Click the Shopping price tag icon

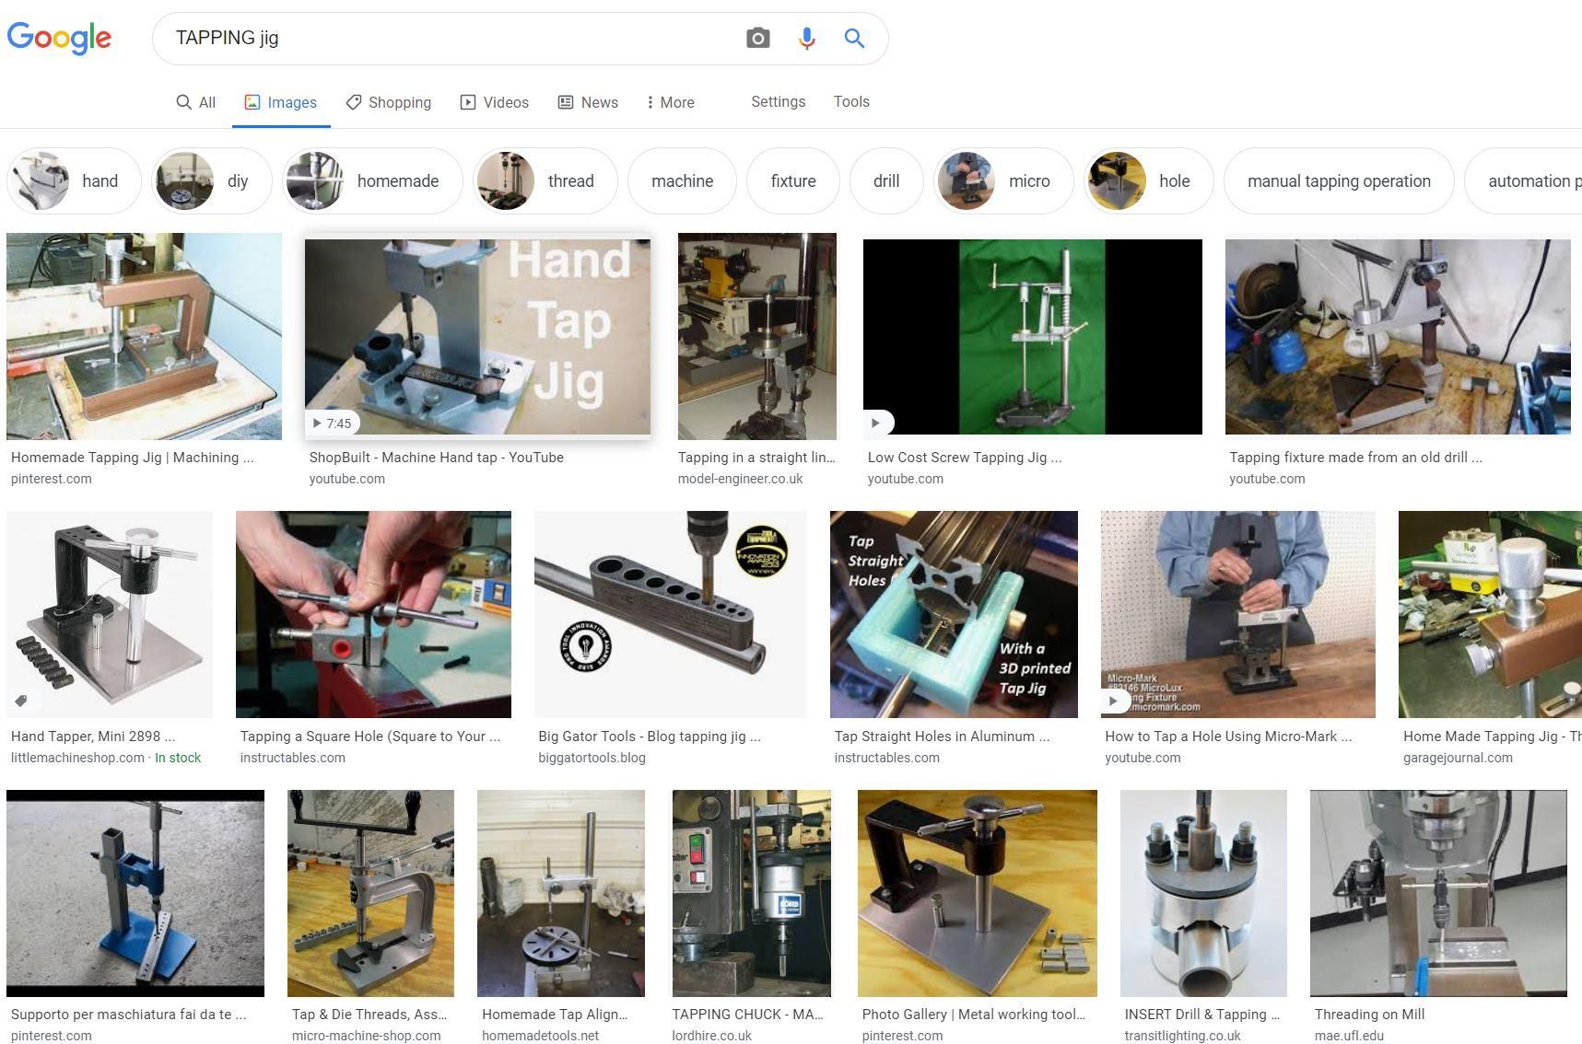353,102
